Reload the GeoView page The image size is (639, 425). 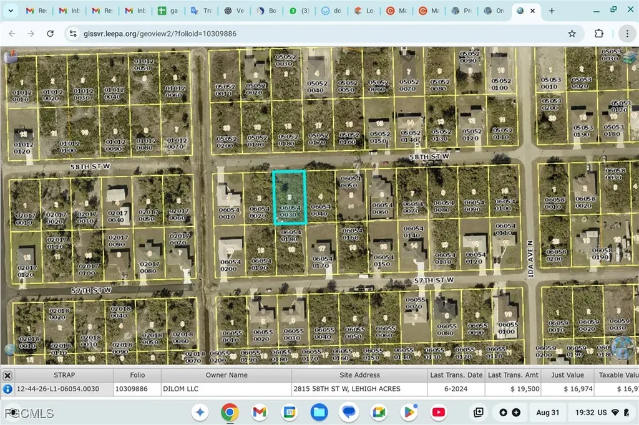pyautogui.click(x=50, y=34)
